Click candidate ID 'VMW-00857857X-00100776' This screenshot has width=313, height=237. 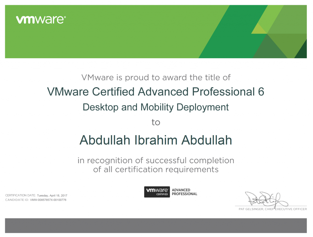tap(48, 200)
